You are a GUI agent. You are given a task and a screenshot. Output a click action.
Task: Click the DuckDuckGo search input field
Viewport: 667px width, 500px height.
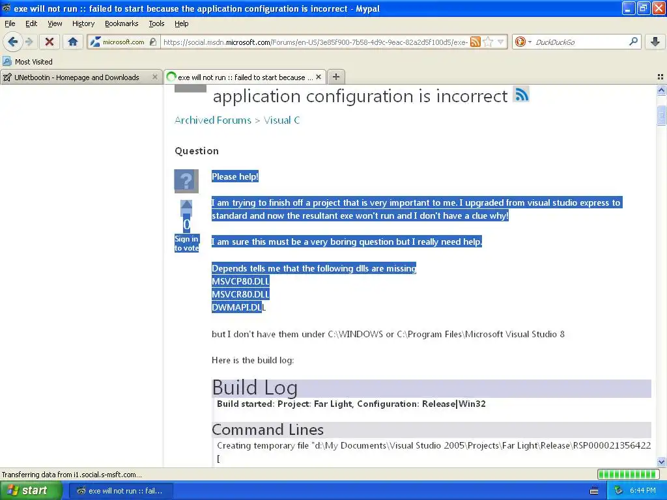(x=580, y=42)
